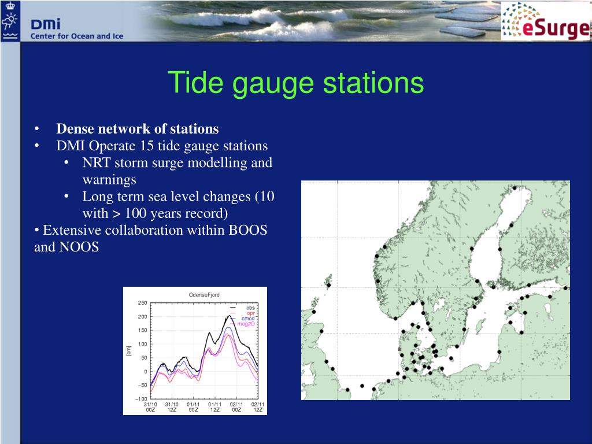The image size is (592, 444).
Task: Select the 'Tide gauge stations' slide title
Action: [296, 83]
